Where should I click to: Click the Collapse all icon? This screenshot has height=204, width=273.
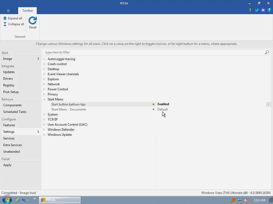(5, 24)
